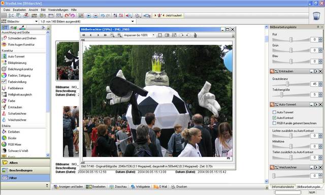Expand Weichzeichner panel options arrow
The width and height of the screenshot is (325, 195).
click(x=316, y=168)
